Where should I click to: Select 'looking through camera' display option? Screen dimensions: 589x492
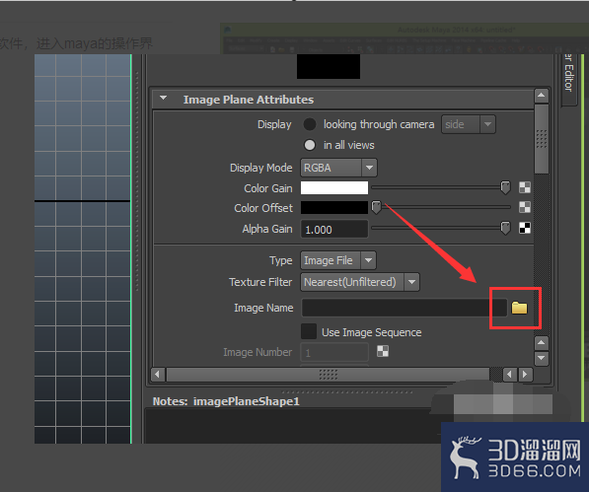(x=310, y=124)
